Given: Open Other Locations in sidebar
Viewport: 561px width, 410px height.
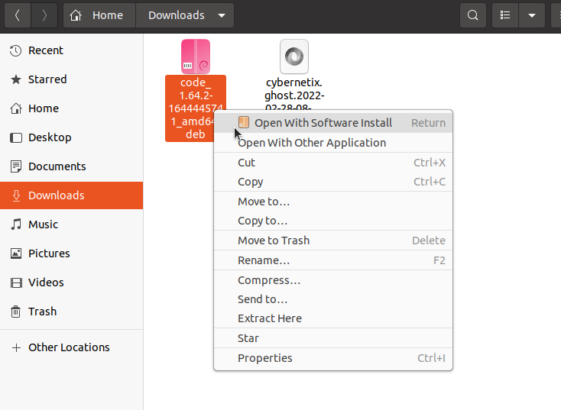Looking at the screenshot, I should (x=68, y=347).
